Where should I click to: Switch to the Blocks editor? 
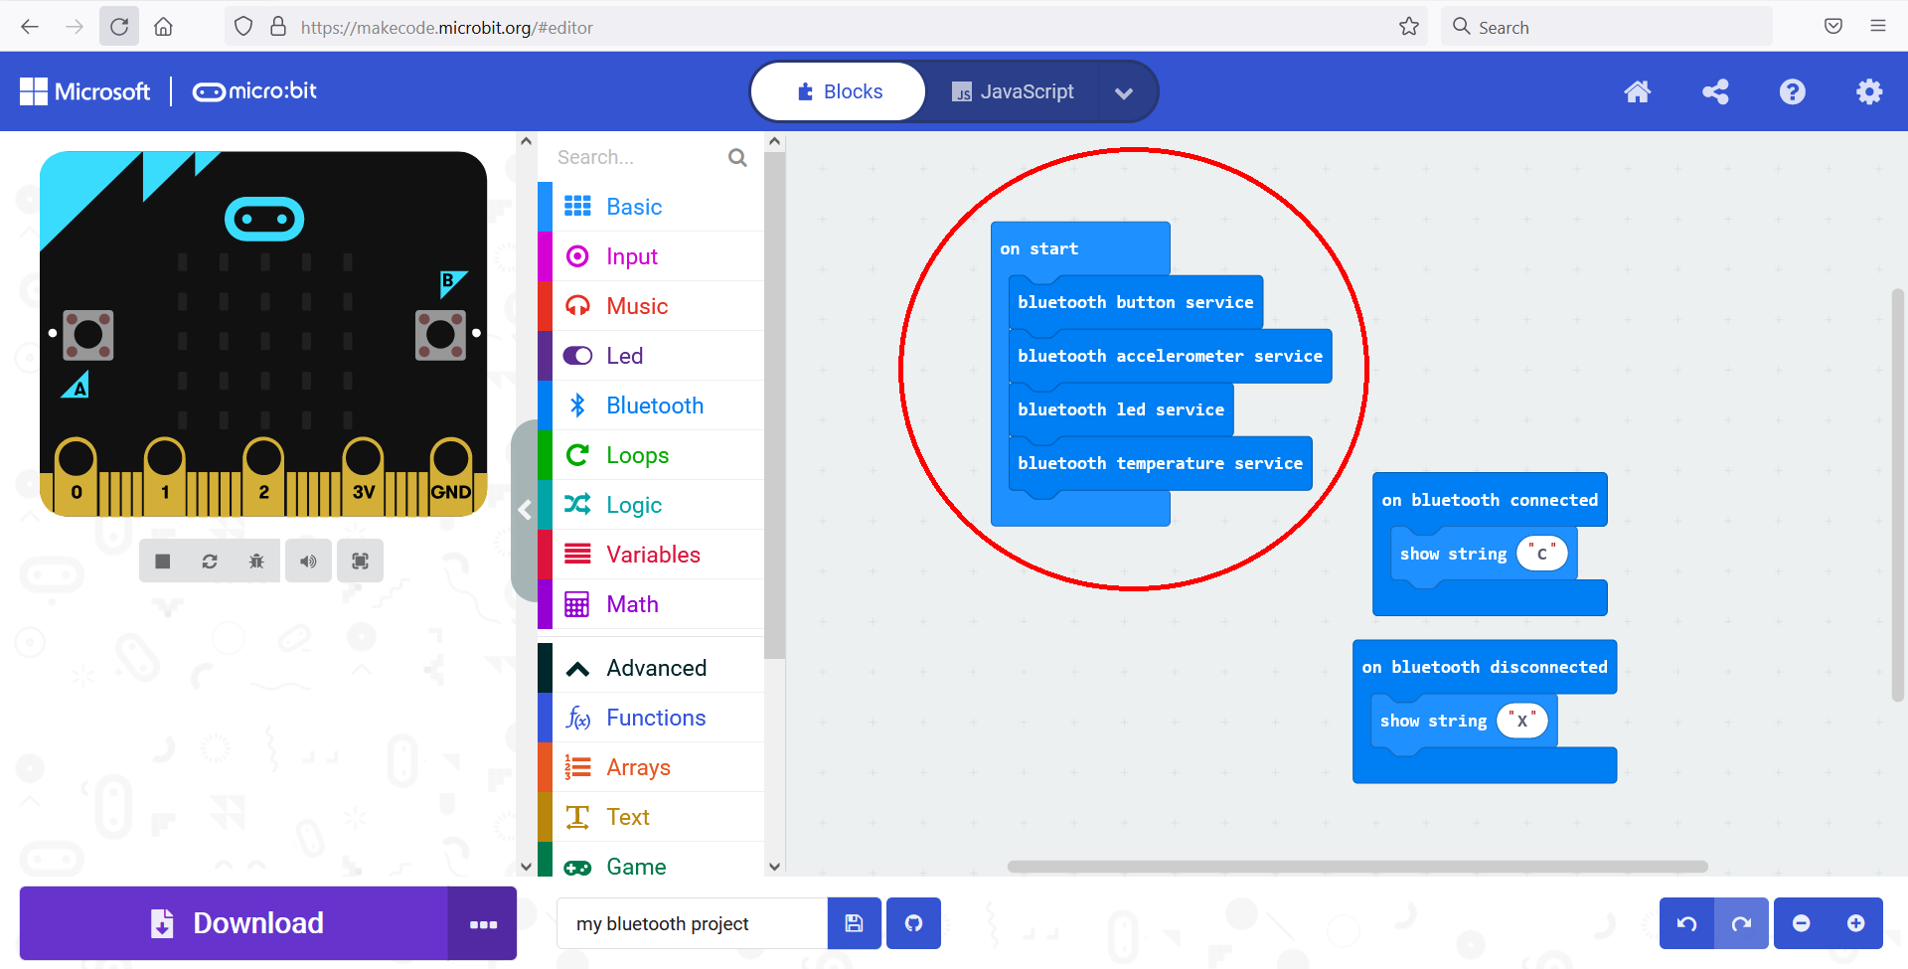click(x=840, y=91)
